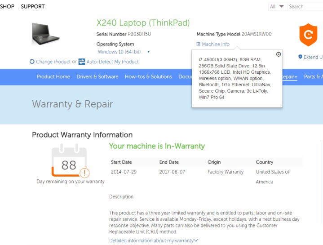This screenshot has height=245, width=323.
Task: Open the SHOP menu item
Action: 7,6
